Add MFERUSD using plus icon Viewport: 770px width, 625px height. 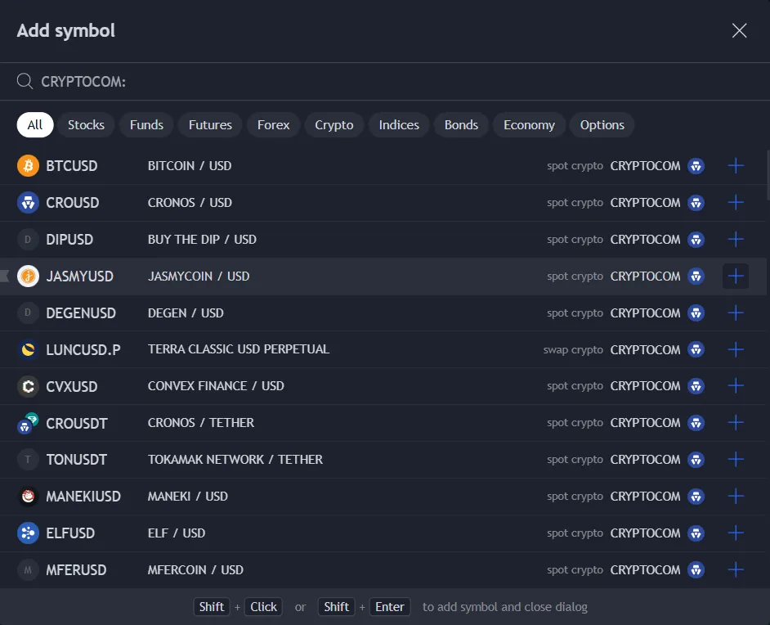[735, 570]
